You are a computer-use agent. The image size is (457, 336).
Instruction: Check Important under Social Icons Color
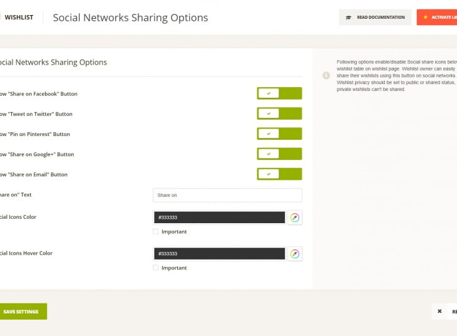pos(156,232)
